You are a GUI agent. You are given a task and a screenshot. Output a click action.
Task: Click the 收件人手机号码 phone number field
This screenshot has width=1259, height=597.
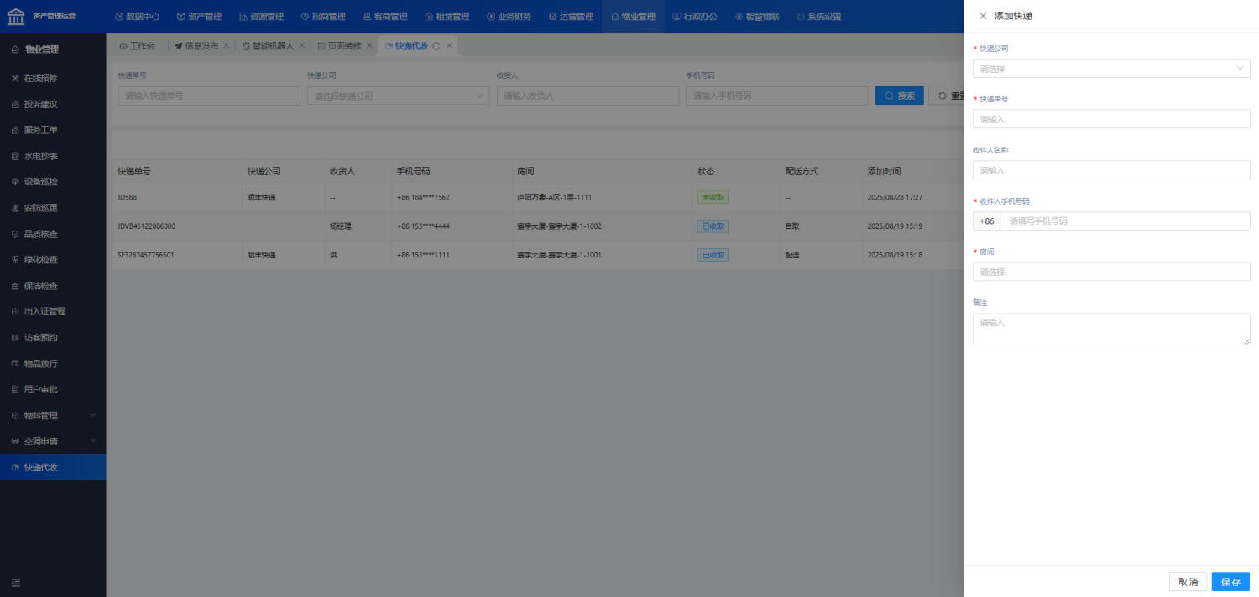[1125, 221]
